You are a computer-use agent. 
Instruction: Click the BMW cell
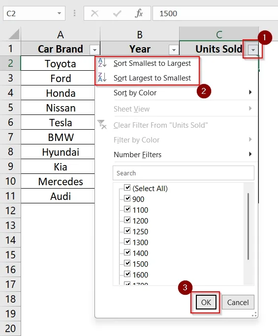[58, 137]
